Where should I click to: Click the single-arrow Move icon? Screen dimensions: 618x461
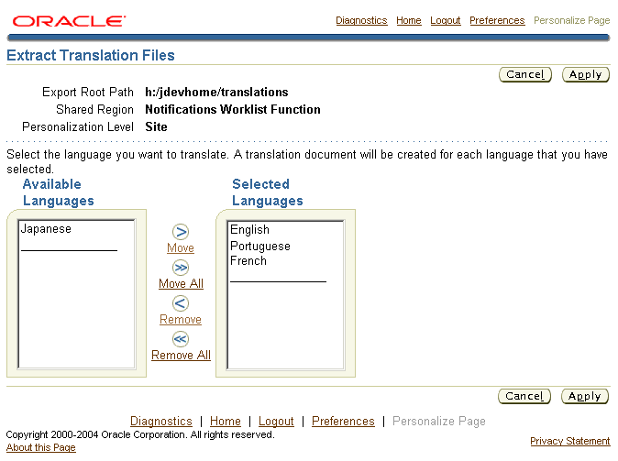[x=181, y=232]
